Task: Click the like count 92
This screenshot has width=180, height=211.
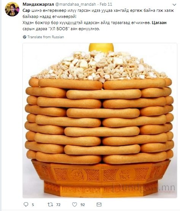Action: pos(83,205)
